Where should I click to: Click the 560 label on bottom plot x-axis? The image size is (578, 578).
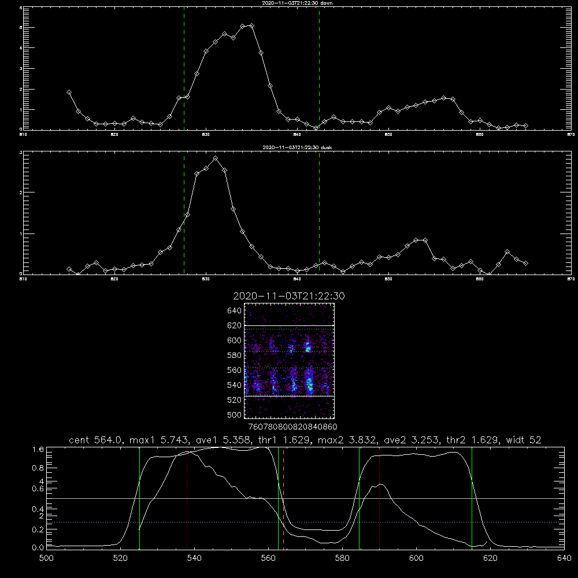point(268,558)
